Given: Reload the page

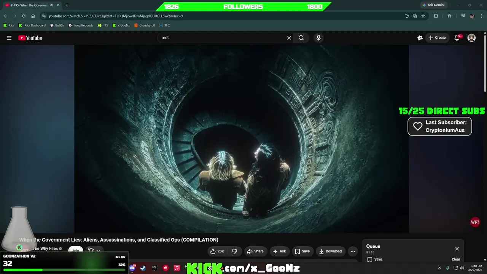Looking at the screenshot, I should 24,16.
